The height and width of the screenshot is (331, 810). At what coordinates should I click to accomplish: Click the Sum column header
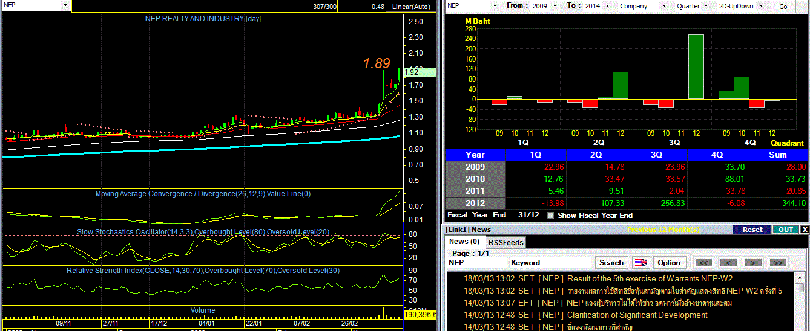778,155
